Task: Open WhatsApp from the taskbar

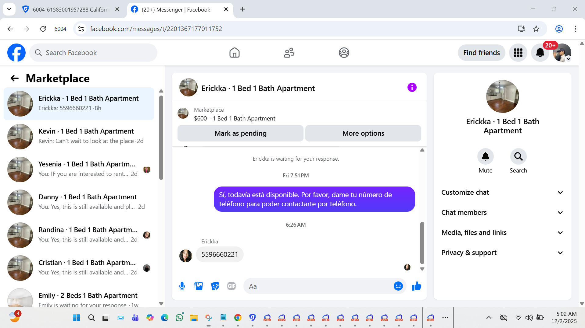Action: pos(179,318)
